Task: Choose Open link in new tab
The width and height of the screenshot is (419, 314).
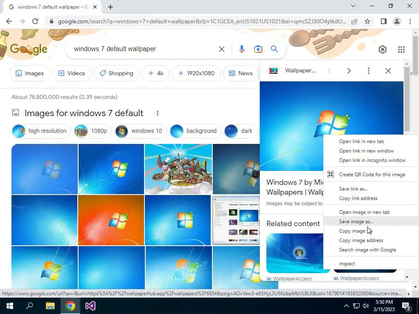Action: point(371,141)
